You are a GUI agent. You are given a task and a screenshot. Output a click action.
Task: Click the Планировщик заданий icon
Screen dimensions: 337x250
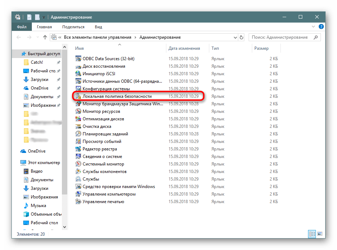pyautogui.click(x=78, y=134)
